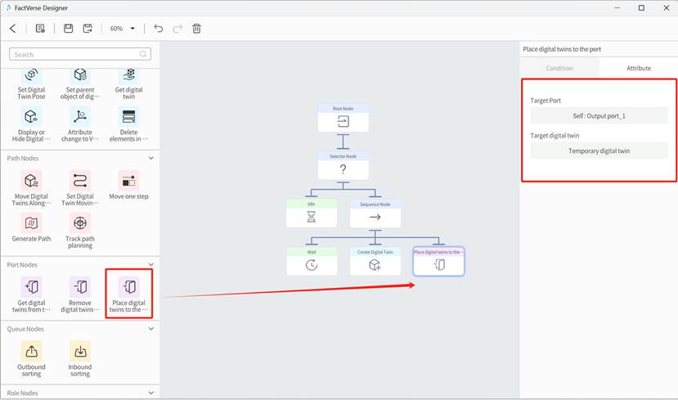Click the Target Port 'Self : Output port_1' field
This screenshot has height=400, width=678.
599,116
